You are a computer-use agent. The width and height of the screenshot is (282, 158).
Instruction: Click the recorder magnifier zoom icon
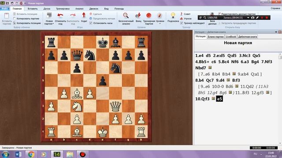205,18
